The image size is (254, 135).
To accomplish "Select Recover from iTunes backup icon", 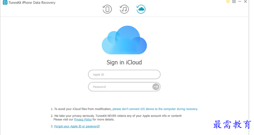I will pos(124,9).
